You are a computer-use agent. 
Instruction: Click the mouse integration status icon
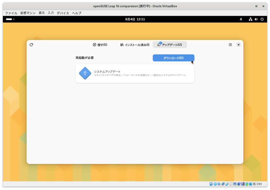click(247, 184)
